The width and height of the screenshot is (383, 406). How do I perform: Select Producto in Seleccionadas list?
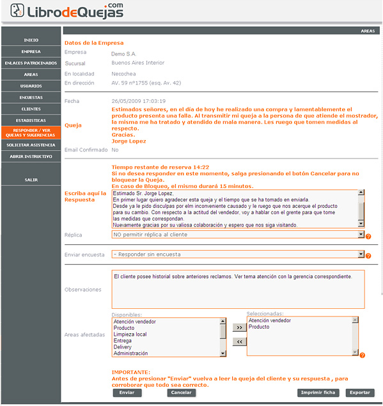click(x=259, y=327)
